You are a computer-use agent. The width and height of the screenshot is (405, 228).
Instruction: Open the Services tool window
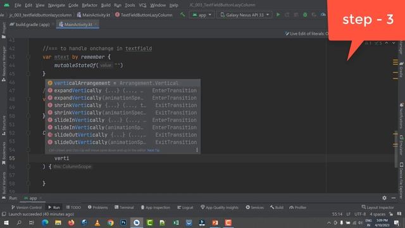tap(254, 207)
